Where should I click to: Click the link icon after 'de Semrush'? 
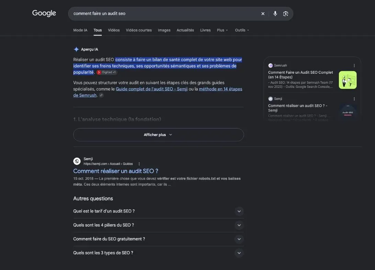[101, 95]
